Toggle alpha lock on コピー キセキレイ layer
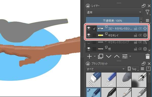This screenshot has height=97, width=152. tap(145, 28)
